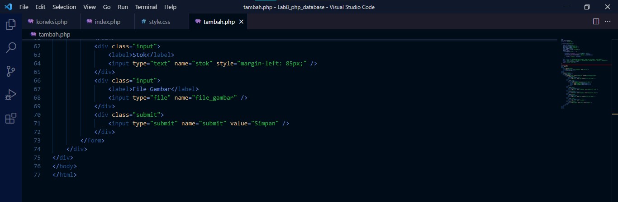618x202 pixels.
Task: Click the label text File Gambar
Action: (x=152, y=89)
